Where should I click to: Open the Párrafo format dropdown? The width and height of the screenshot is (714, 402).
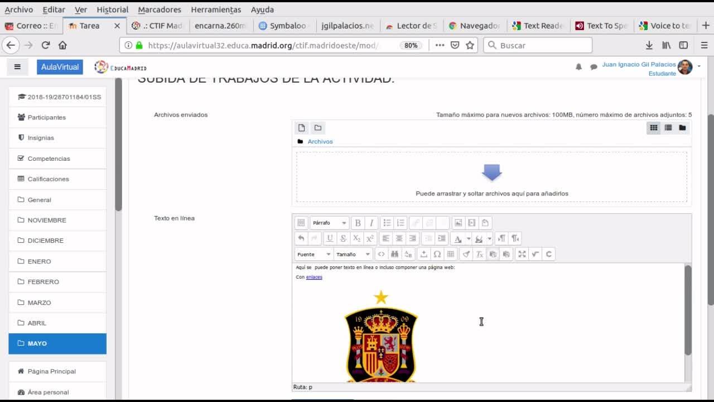[330, 223]
